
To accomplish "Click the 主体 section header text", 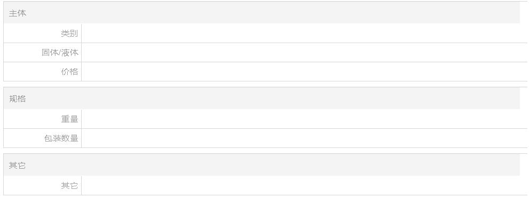I will [17, 13].
